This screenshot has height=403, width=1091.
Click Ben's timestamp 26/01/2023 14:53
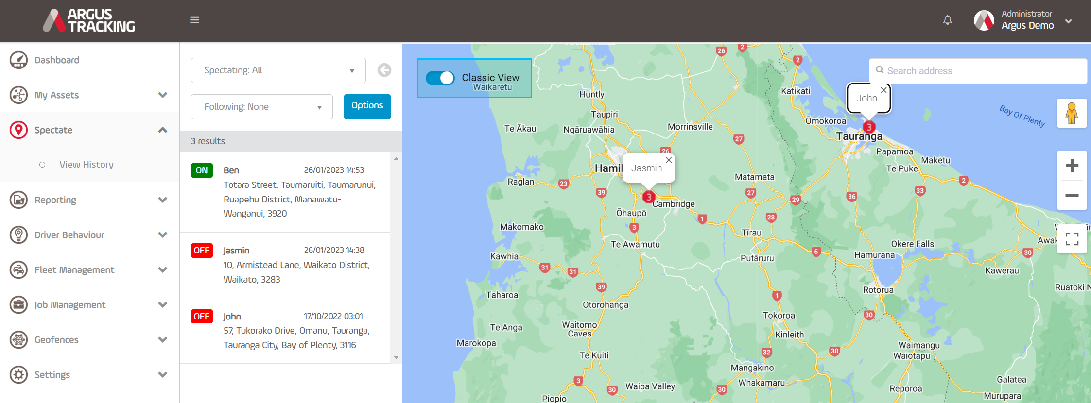[x=334, y=170]
